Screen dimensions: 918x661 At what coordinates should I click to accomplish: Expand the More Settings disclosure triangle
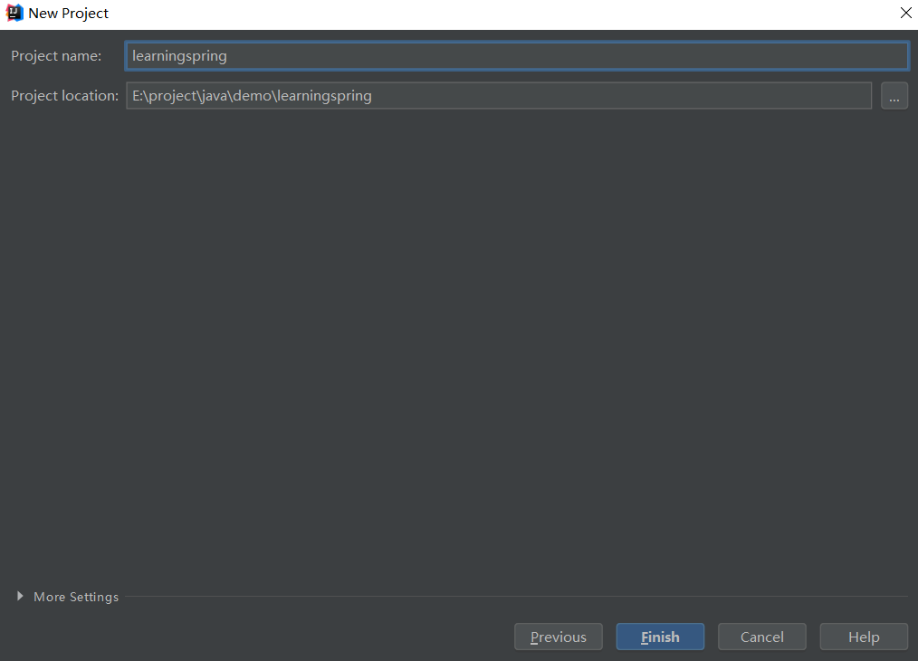coord(20,597)
